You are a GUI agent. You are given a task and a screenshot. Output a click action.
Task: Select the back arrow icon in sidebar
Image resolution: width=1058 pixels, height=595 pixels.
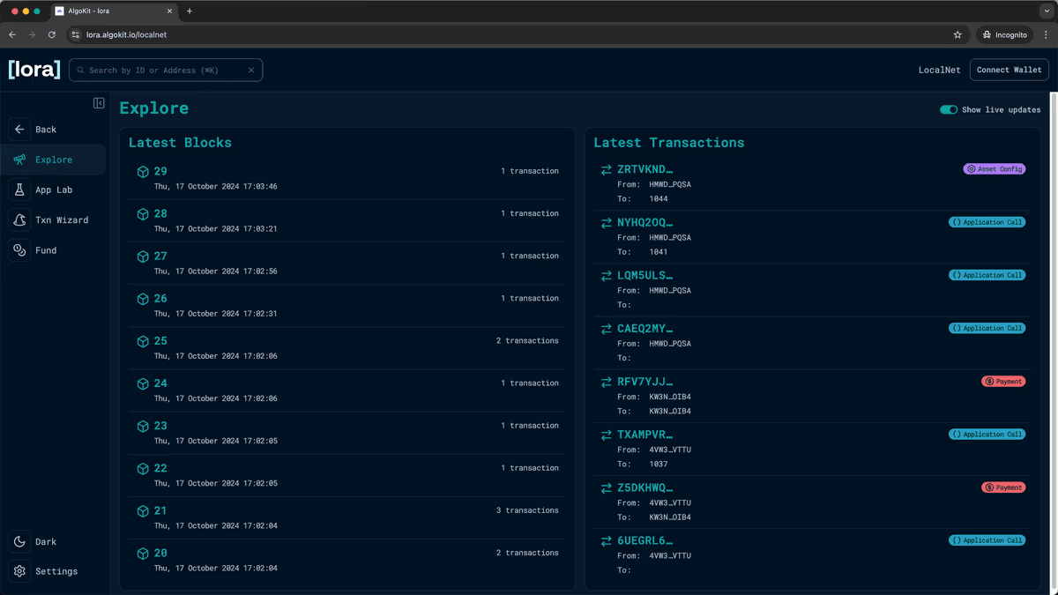point(19,129)
